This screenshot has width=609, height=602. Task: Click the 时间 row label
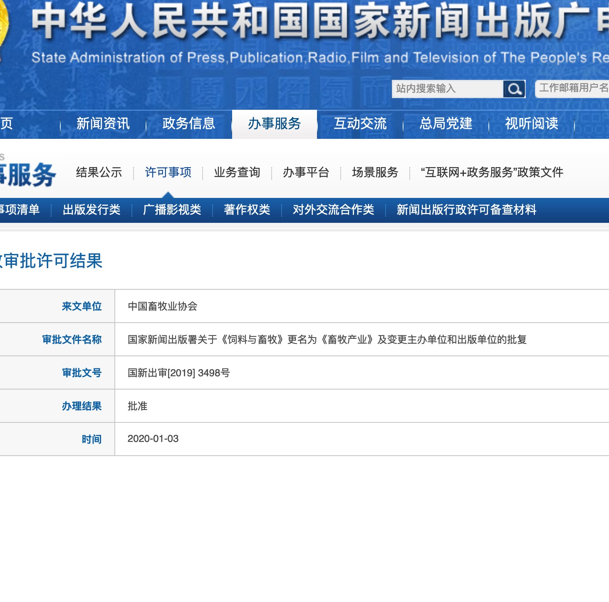point(92,439)
